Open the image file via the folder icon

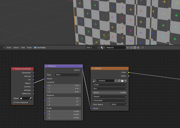pos(122,81)
